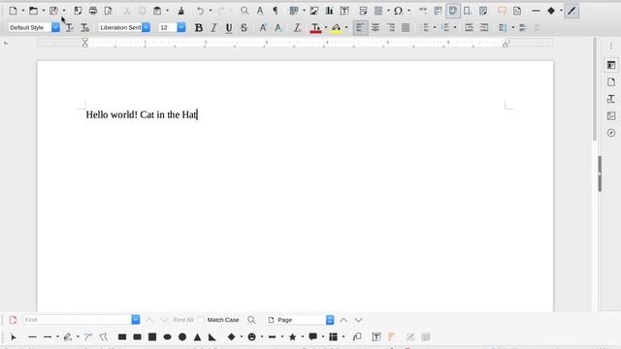
Task: Save the document
Action: click(x=53, y=11)
